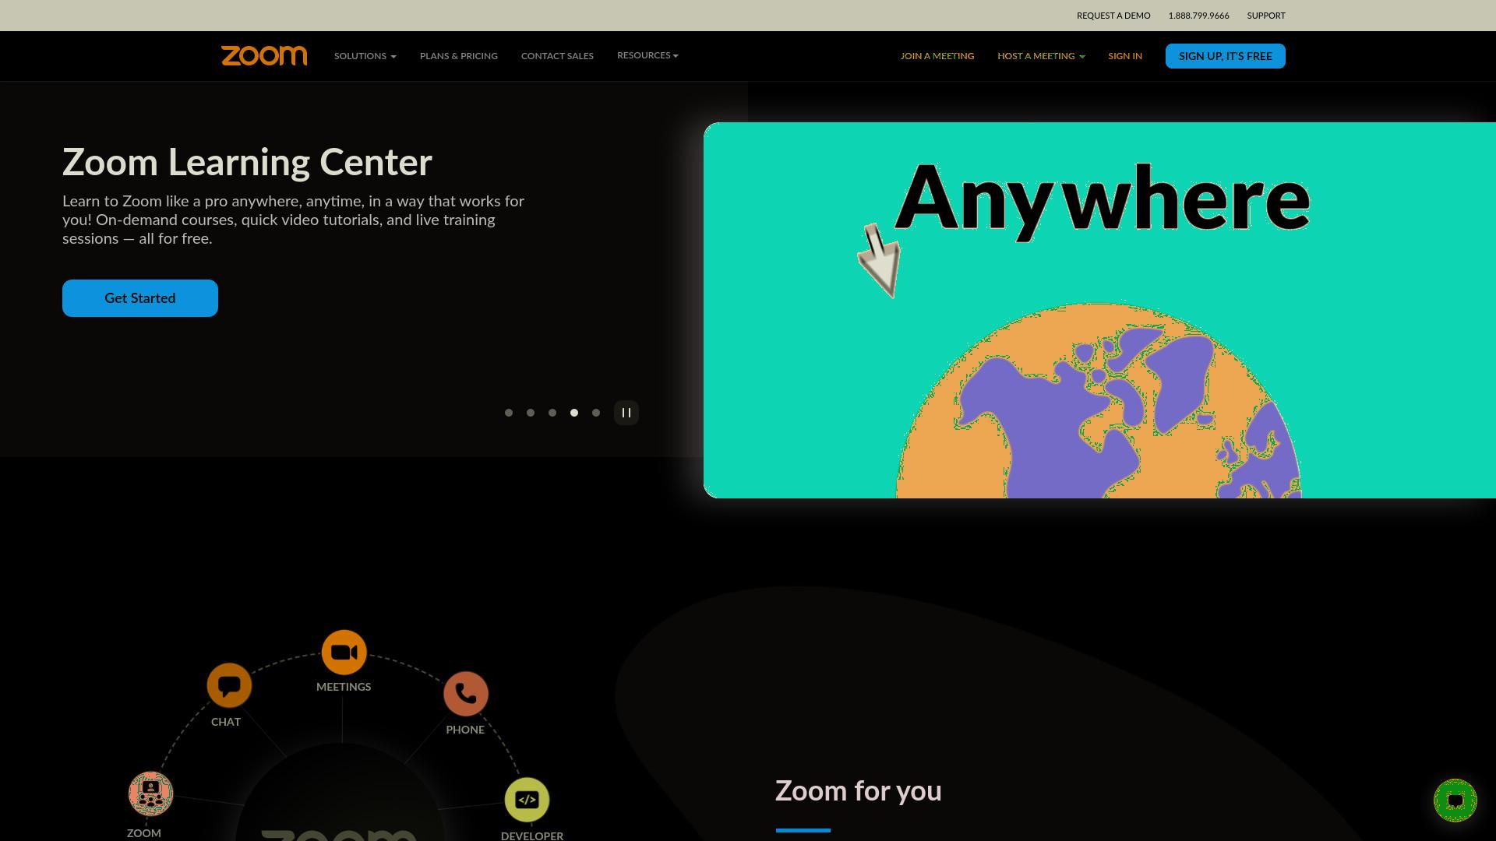Click the Zoom Learning Center heading

tap(247, 162)
